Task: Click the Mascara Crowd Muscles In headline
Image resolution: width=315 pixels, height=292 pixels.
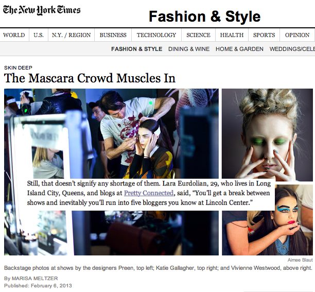Action: (90, 78)
